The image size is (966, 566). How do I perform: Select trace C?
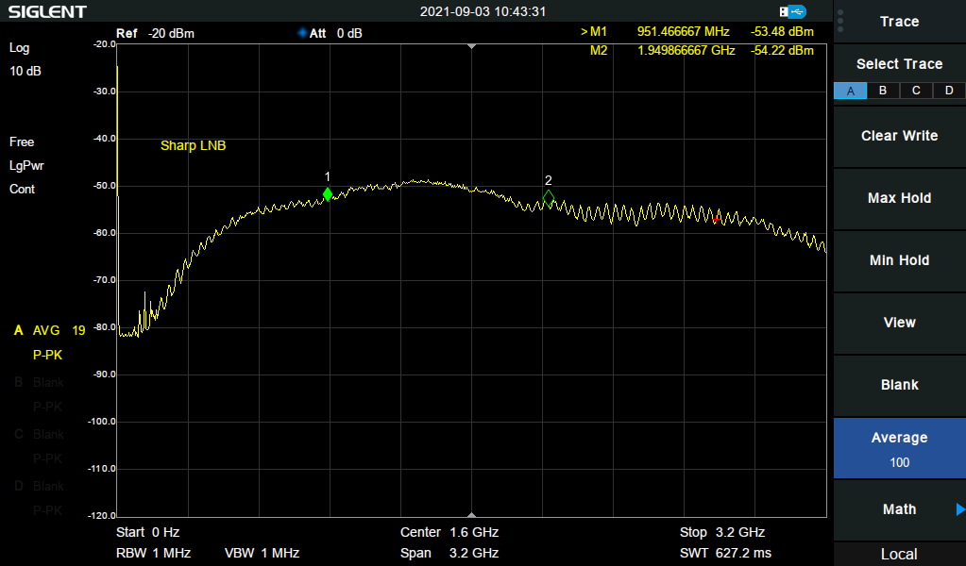916,92
